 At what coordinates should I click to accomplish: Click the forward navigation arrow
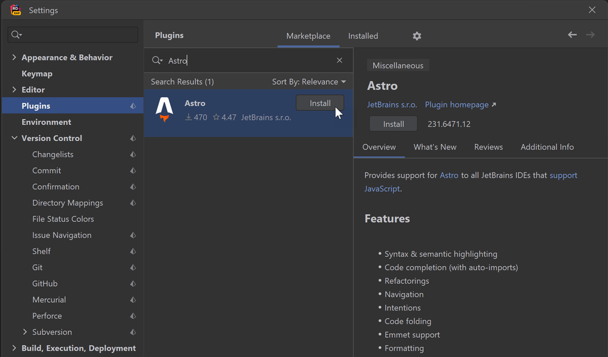pos(590,35)
